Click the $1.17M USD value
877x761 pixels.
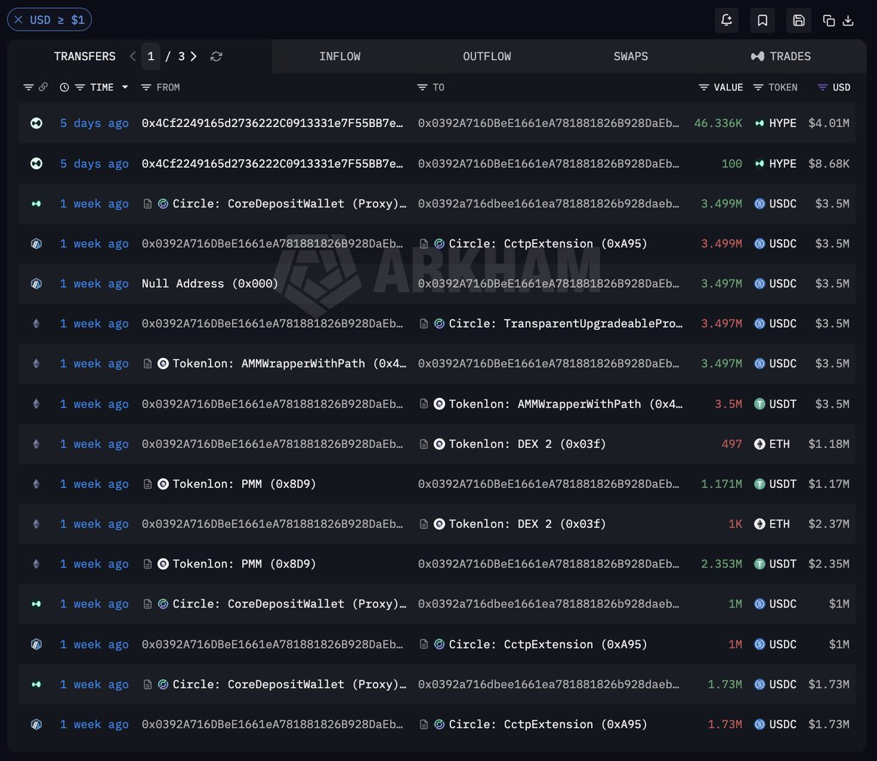coord(829,483)
